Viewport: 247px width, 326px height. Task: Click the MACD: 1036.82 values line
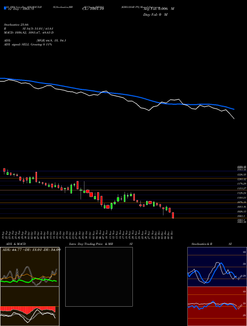tap(29, 33)
